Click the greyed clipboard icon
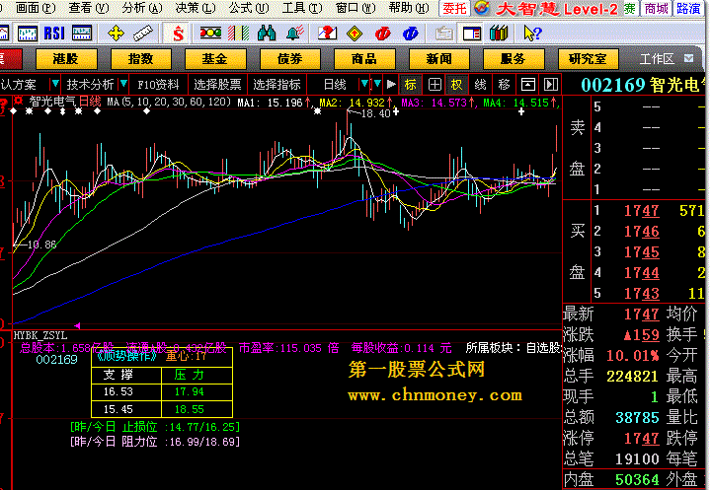 click(x=443, y=34)
